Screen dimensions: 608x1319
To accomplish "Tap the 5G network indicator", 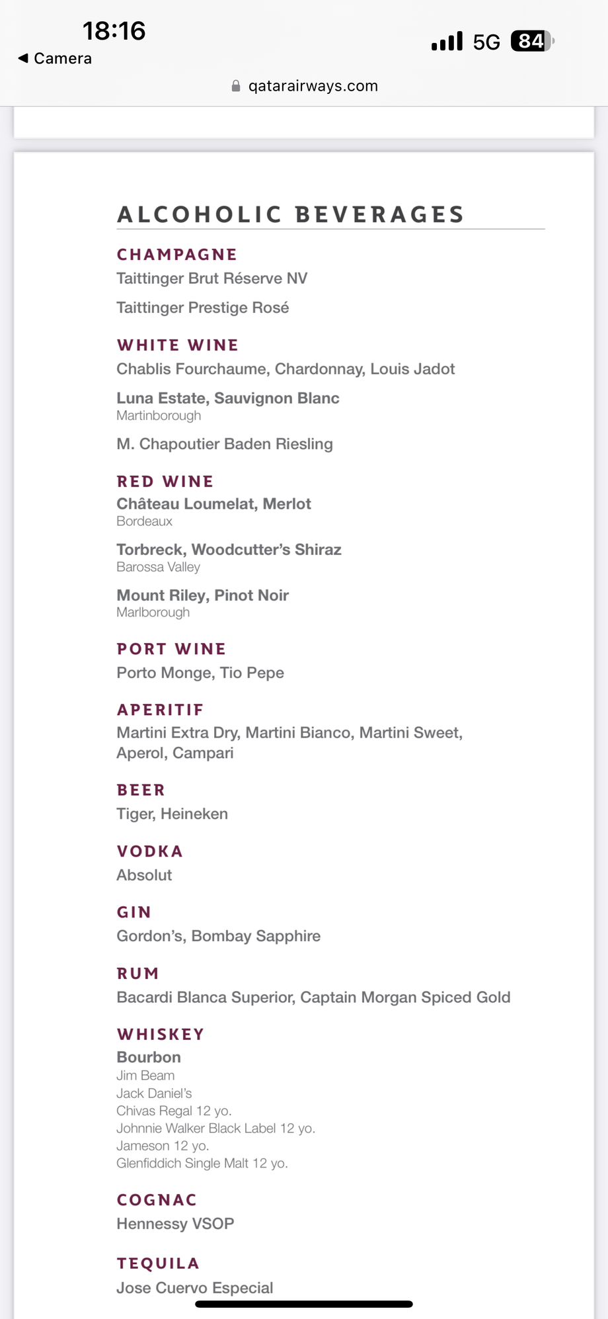I will [486, 42].
